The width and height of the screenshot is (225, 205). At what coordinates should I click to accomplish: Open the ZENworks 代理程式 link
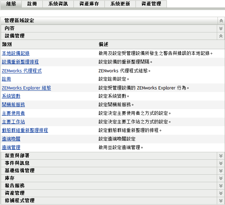point(22,71)
